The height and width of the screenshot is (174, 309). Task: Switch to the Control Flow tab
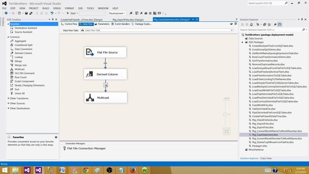[69, 24]
